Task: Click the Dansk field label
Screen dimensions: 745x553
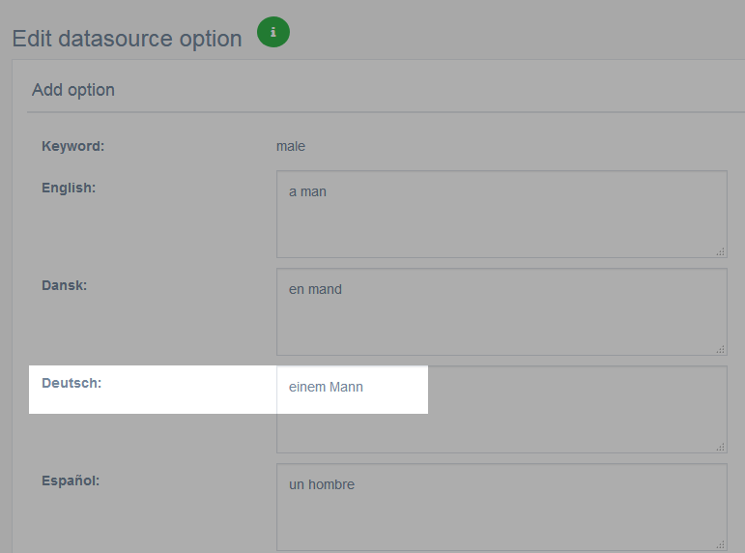Action: [x=64, y=285]
